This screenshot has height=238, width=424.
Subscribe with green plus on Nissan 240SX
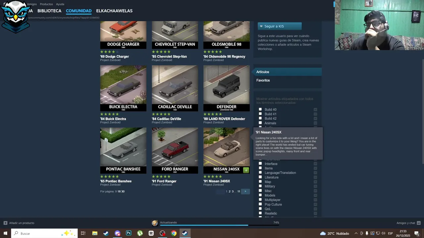(246, 170)
